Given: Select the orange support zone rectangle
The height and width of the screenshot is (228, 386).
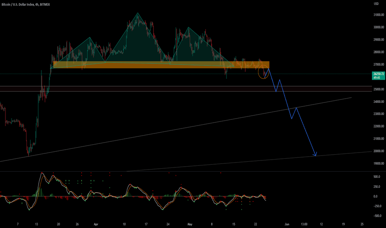Looking at the screenshot, I should tap(161, 65).
